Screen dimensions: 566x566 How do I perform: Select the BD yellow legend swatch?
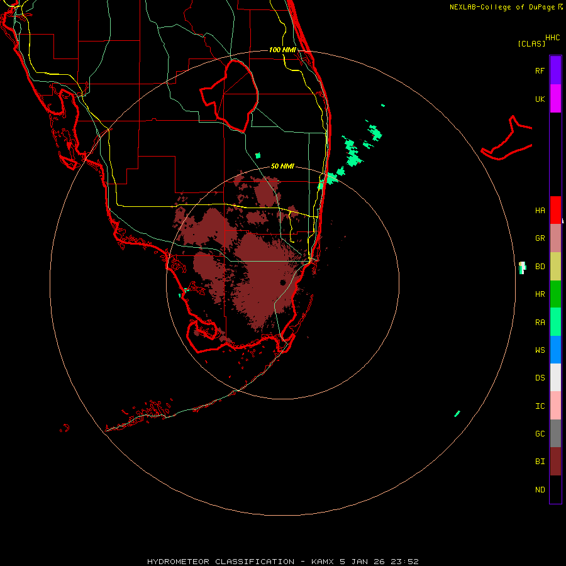point(555,267)
